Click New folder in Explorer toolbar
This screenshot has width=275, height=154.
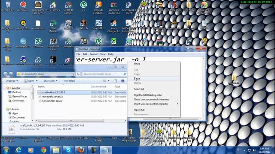point(70,81)
